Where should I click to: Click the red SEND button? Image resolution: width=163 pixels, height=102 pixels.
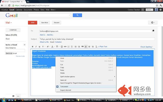coord(33,23)
